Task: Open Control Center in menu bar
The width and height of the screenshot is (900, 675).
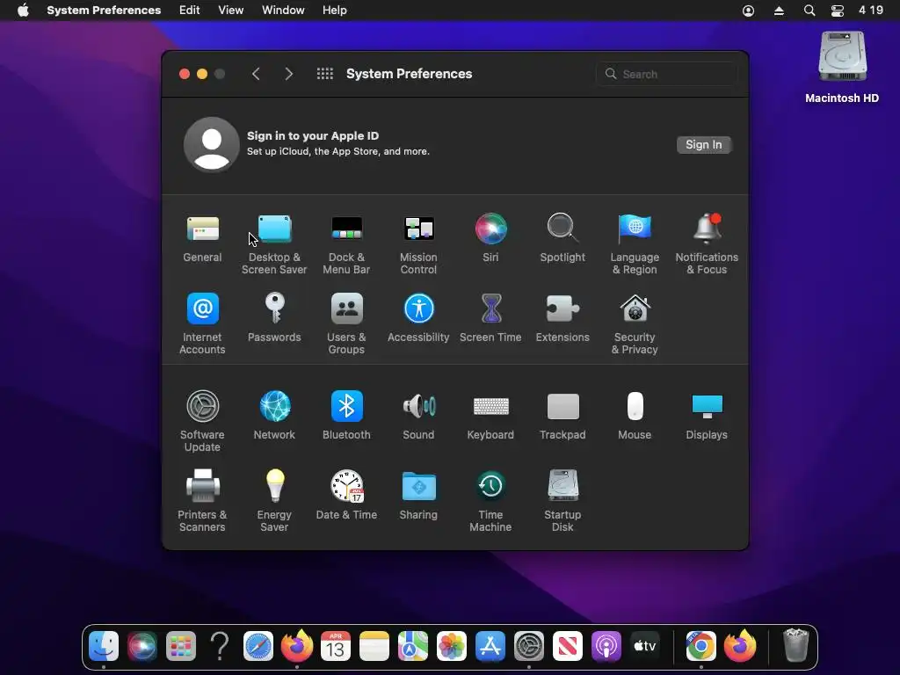Action: point(838,11)
